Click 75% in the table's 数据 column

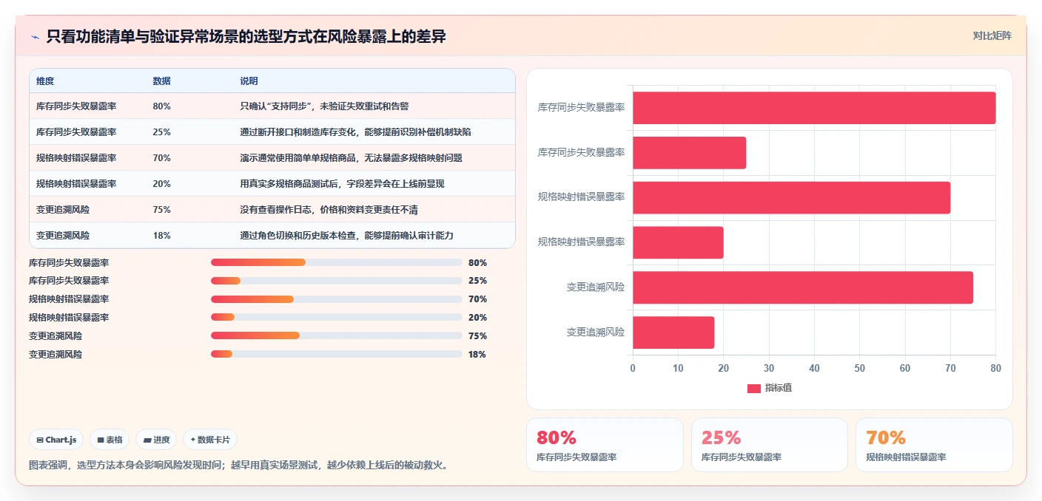point(161,210)
